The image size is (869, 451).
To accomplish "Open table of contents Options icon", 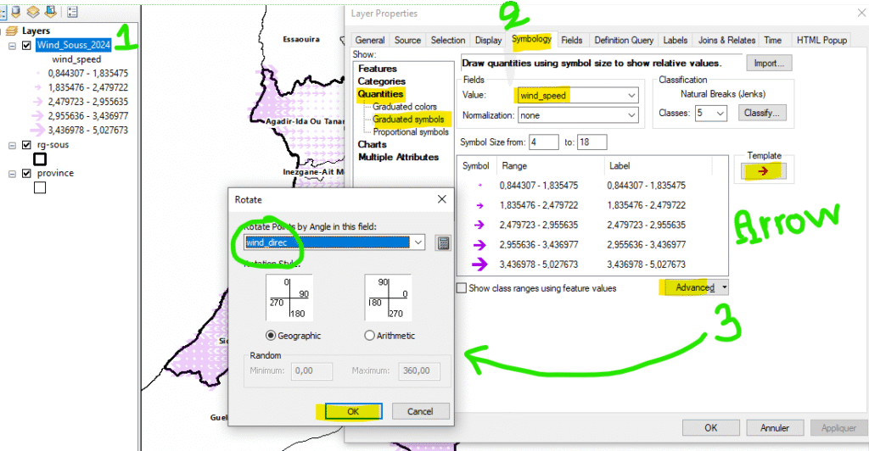I will coord(72,12).
